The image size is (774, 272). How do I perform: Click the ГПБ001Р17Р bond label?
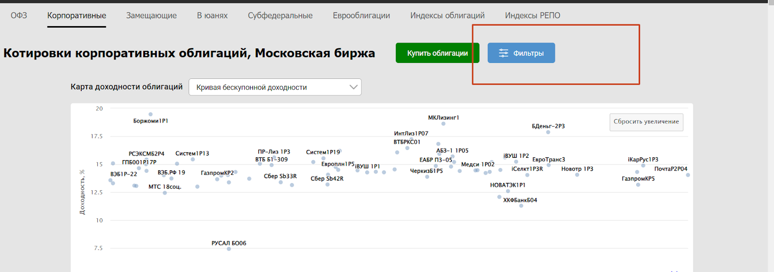pyautogui.click(x=139, y=163)
